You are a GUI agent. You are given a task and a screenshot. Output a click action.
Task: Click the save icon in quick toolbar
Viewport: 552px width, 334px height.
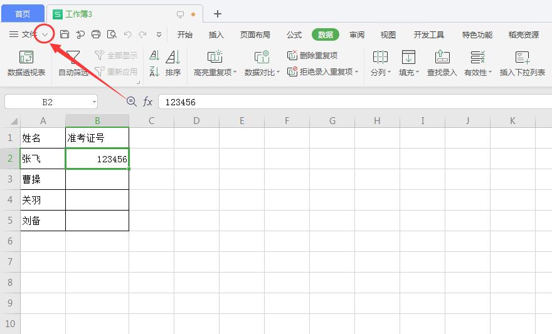65,34
